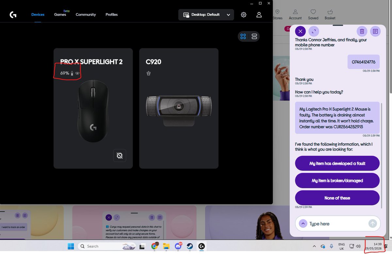This screenshot has height=254, width=392.
Task: Open the G HUB user account icon
Action: 259,15
